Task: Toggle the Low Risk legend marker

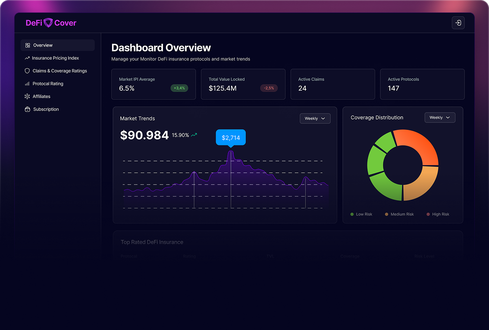Action: coord(352,214)
